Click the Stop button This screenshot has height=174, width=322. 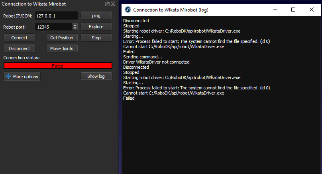(x=96, y=38)
